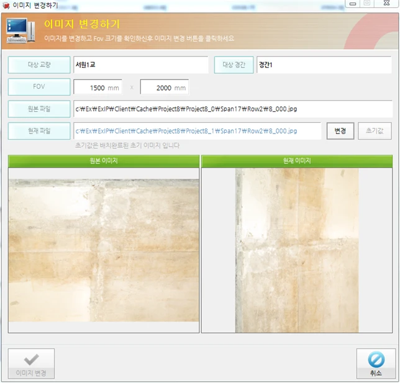Click the 원본 파일 label
400x383 pixels.
(x=39, y=109)
